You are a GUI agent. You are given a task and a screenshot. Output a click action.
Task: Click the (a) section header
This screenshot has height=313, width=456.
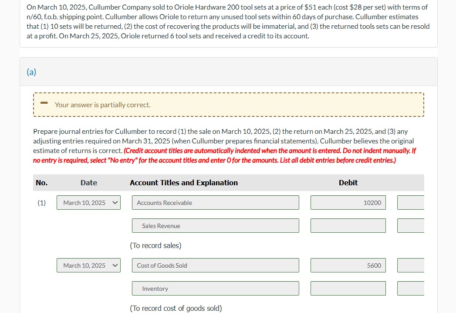31,72
